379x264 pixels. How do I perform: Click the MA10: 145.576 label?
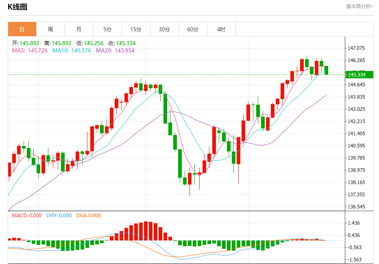pos(72,50)
